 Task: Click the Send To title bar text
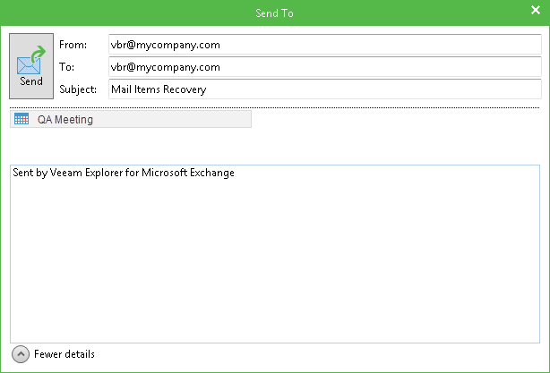(x=275, y=13)
